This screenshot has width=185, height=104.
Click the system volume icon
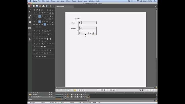point(141,1)
